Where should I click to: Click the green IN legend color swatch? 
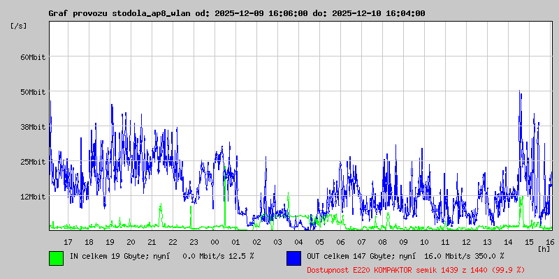point(57,258)
